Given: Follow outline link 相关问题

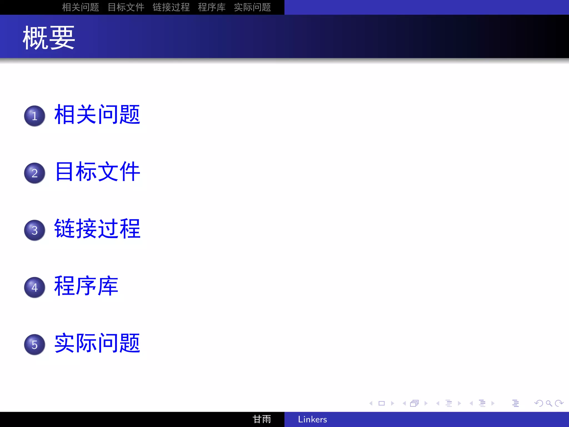Looking at the screenshot, I should 97,115.
